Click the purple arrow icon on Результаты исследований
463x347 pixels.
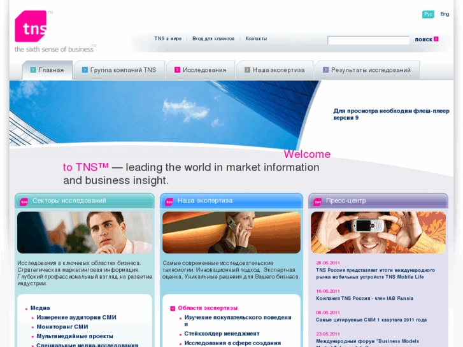325,69
